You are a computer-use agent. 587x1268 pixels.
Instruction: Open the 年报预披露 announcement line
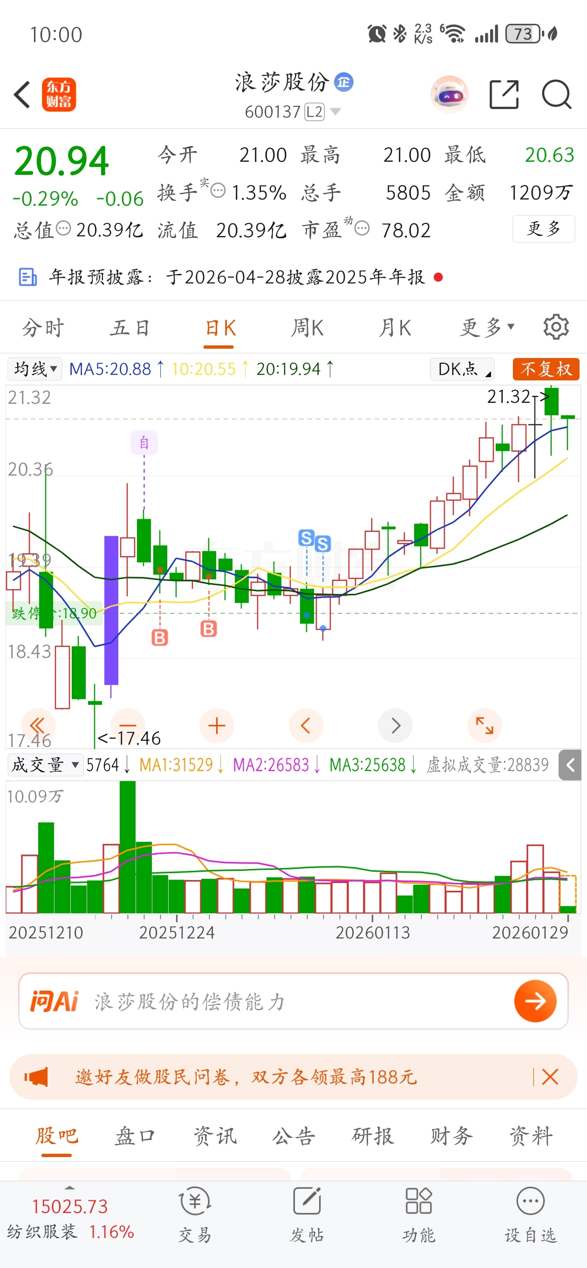point(237,277)
